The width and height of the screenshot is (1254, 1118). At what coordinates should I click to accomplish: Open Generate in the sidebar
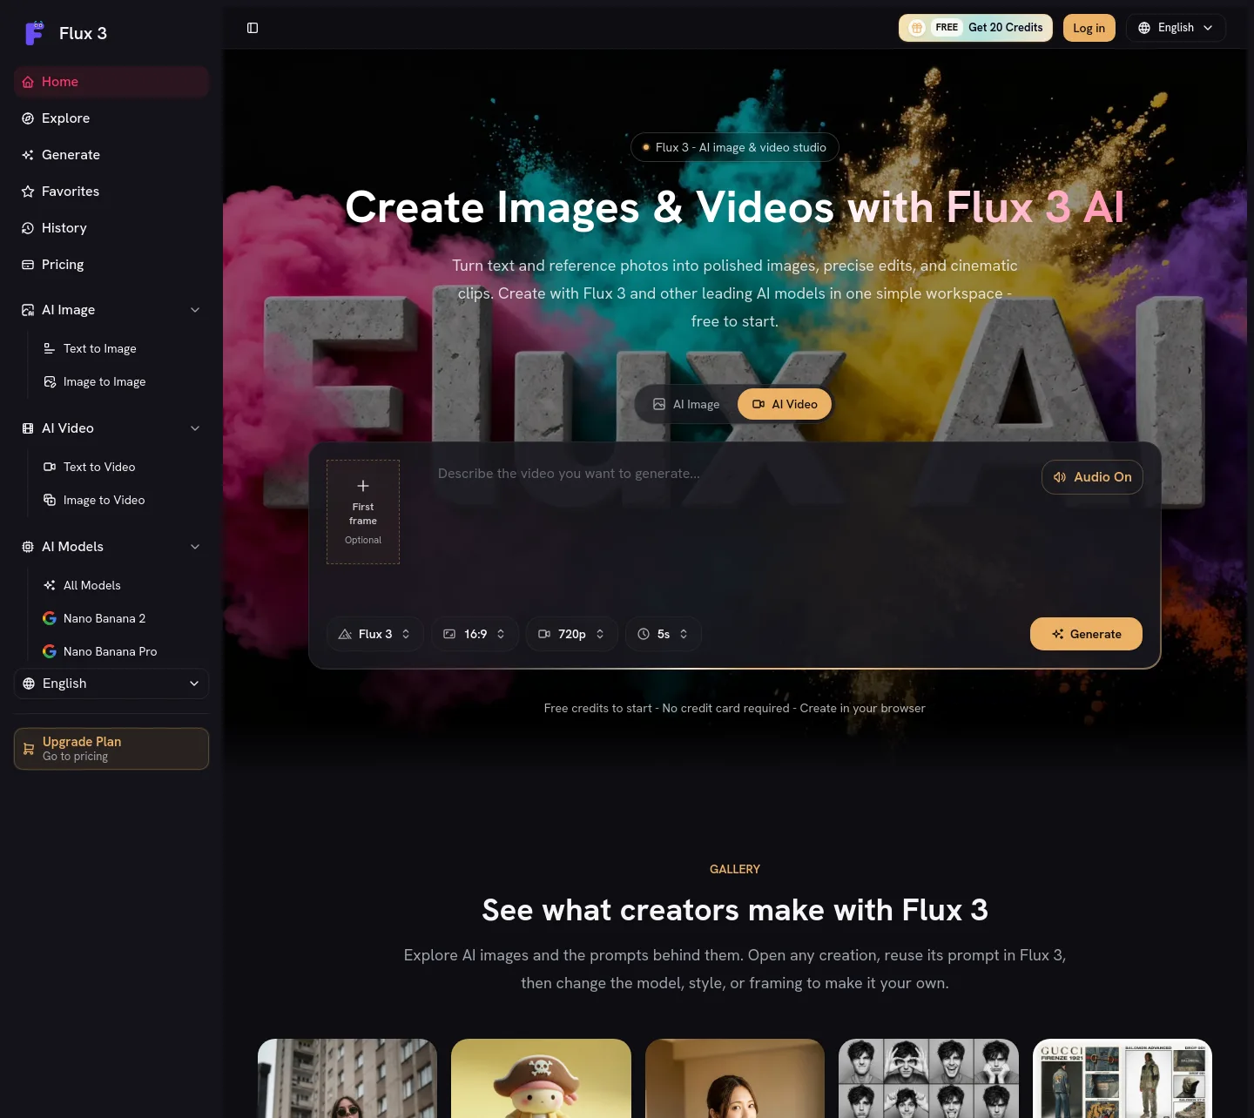click(111, 155)
